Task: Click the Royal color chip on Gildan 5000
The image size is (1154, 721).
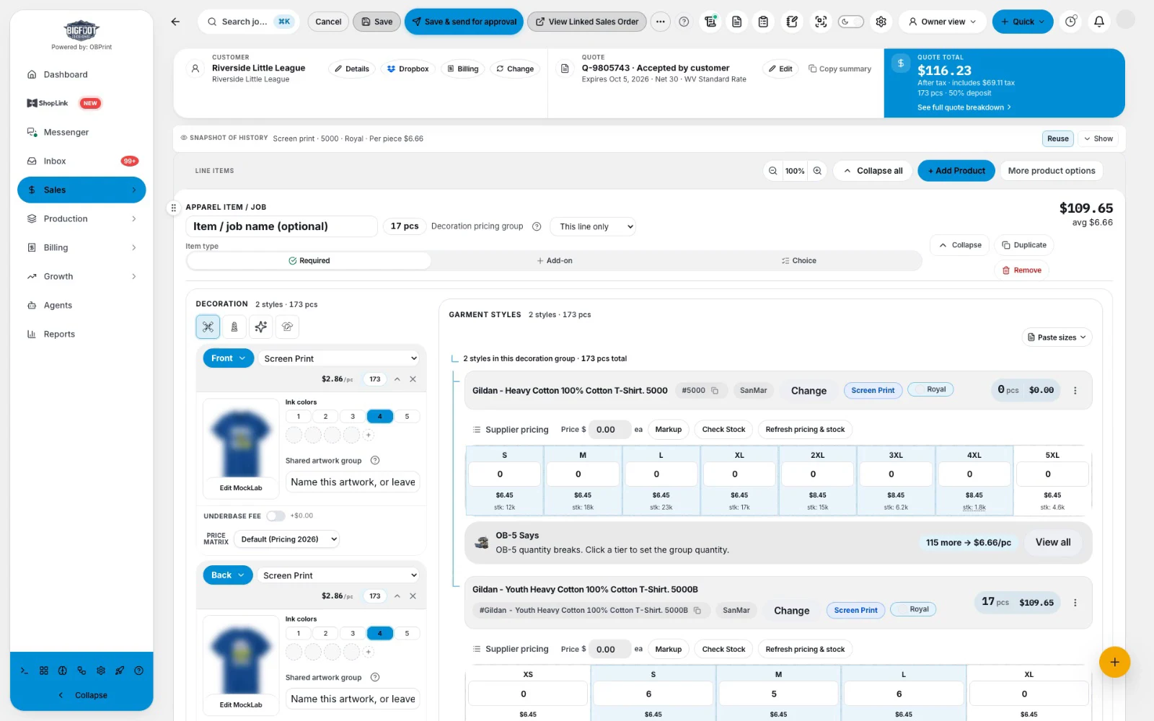Action: 930,389
